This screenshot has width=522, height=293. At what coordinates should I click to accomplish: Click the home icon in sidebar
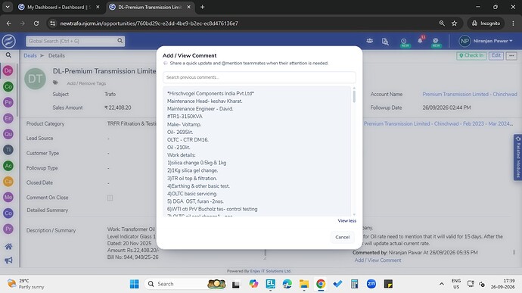click(8, 247)
